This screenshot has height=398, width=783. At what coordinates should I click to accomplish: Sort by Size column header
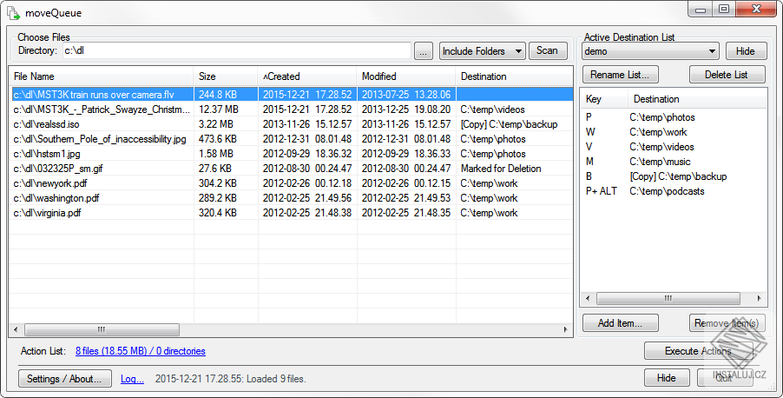[x=226, y=76]
